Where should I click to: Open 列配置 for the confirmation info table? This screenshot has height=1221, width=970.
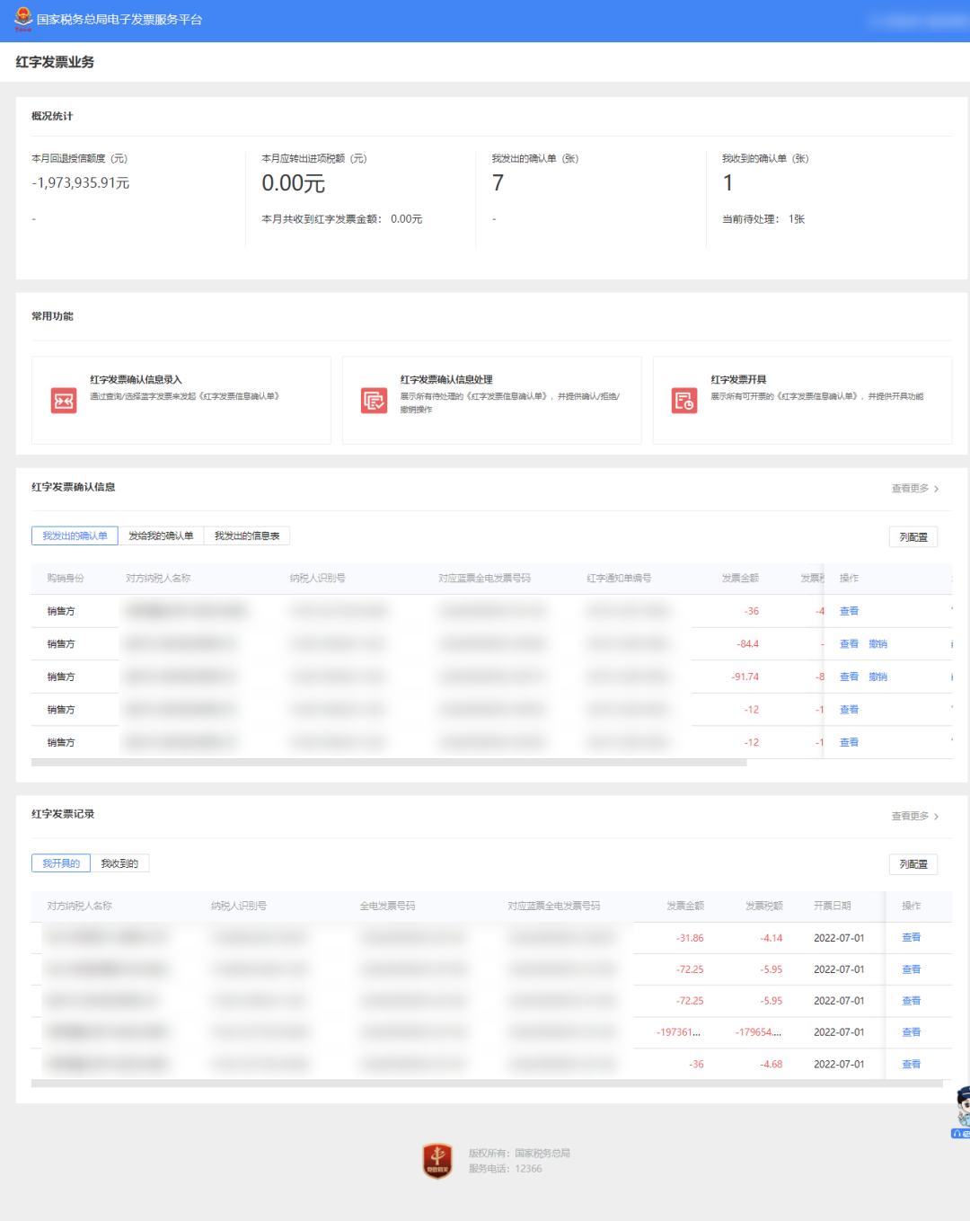pos(913,537)
